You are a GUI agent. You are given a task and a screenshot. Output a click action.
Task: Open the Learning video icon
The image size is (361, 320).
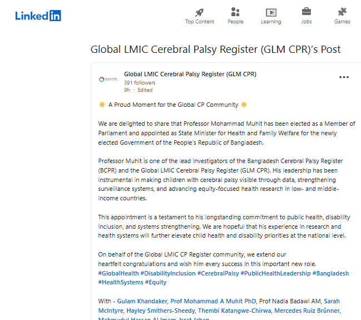tap(271, 12)
